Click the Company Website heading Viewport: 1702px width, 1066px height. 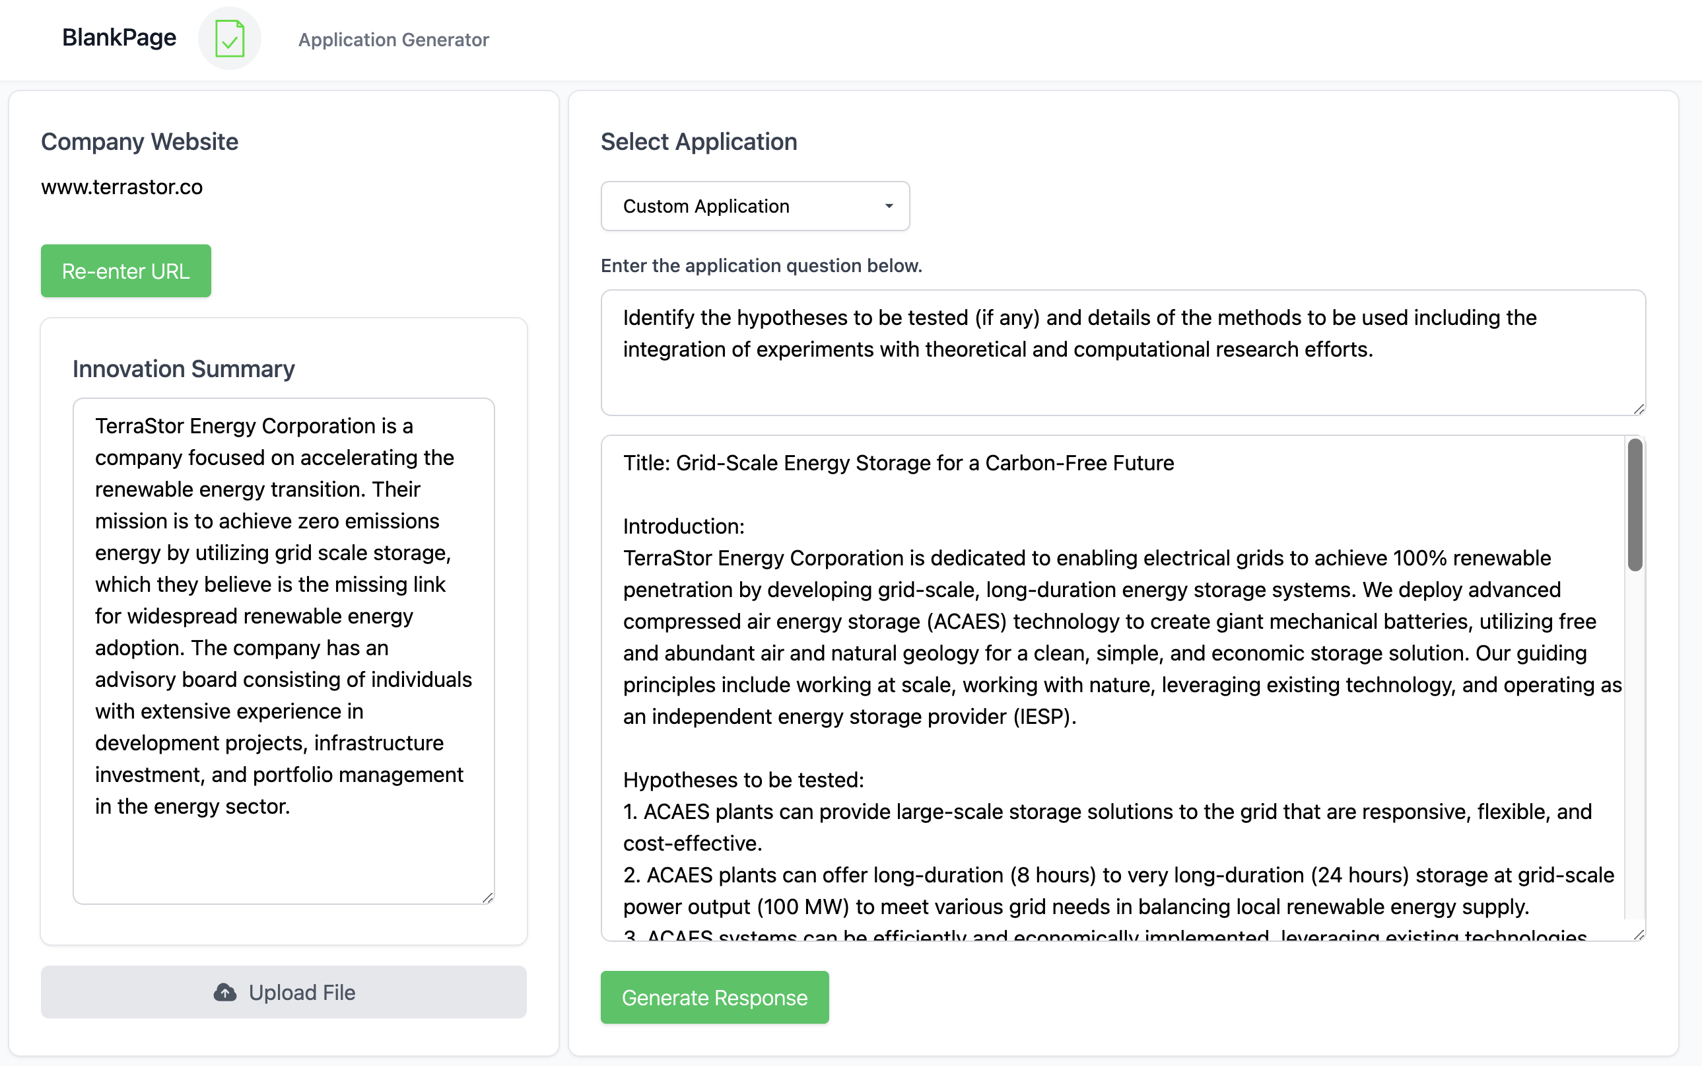139,142
